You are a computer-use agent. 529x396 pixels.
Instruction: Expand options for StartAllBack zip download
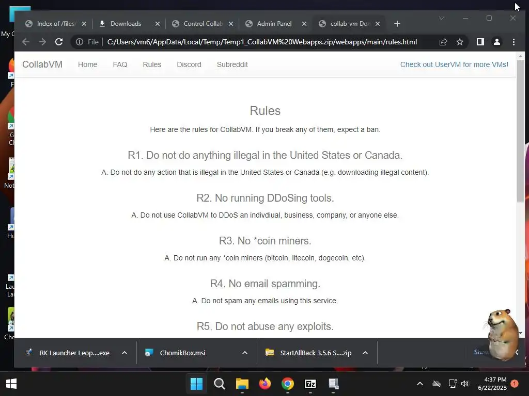[365, 353]
